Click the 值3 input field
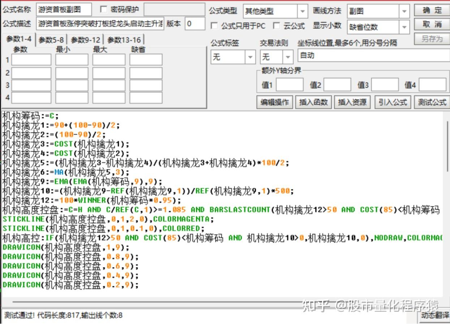The image size is (450, 324). 385,85
